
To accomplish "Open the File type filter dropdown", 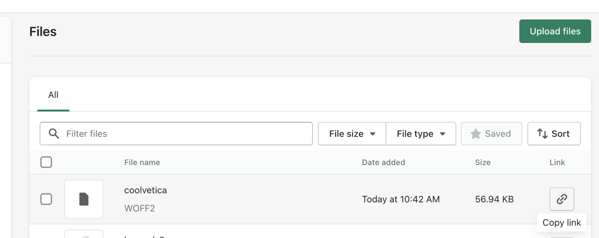I will pyautogui.click(x=421, y=133).
